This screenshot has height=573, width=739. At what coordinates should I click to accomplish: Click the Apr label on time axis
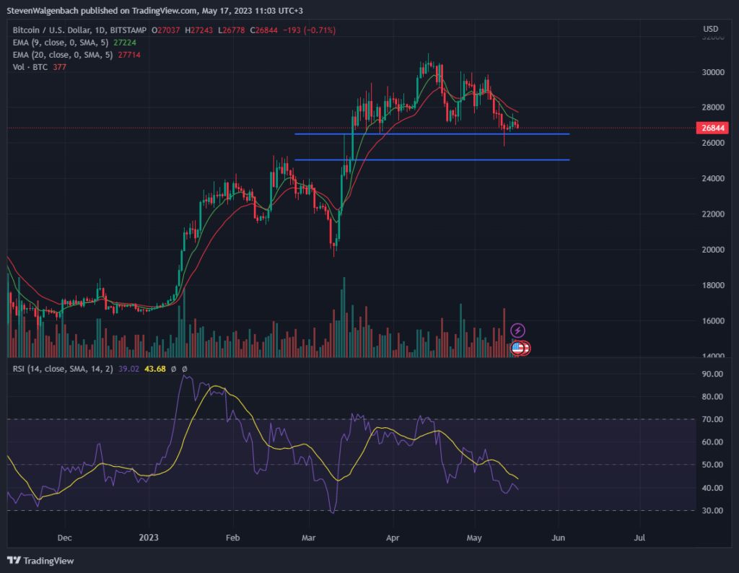point(393,538)
